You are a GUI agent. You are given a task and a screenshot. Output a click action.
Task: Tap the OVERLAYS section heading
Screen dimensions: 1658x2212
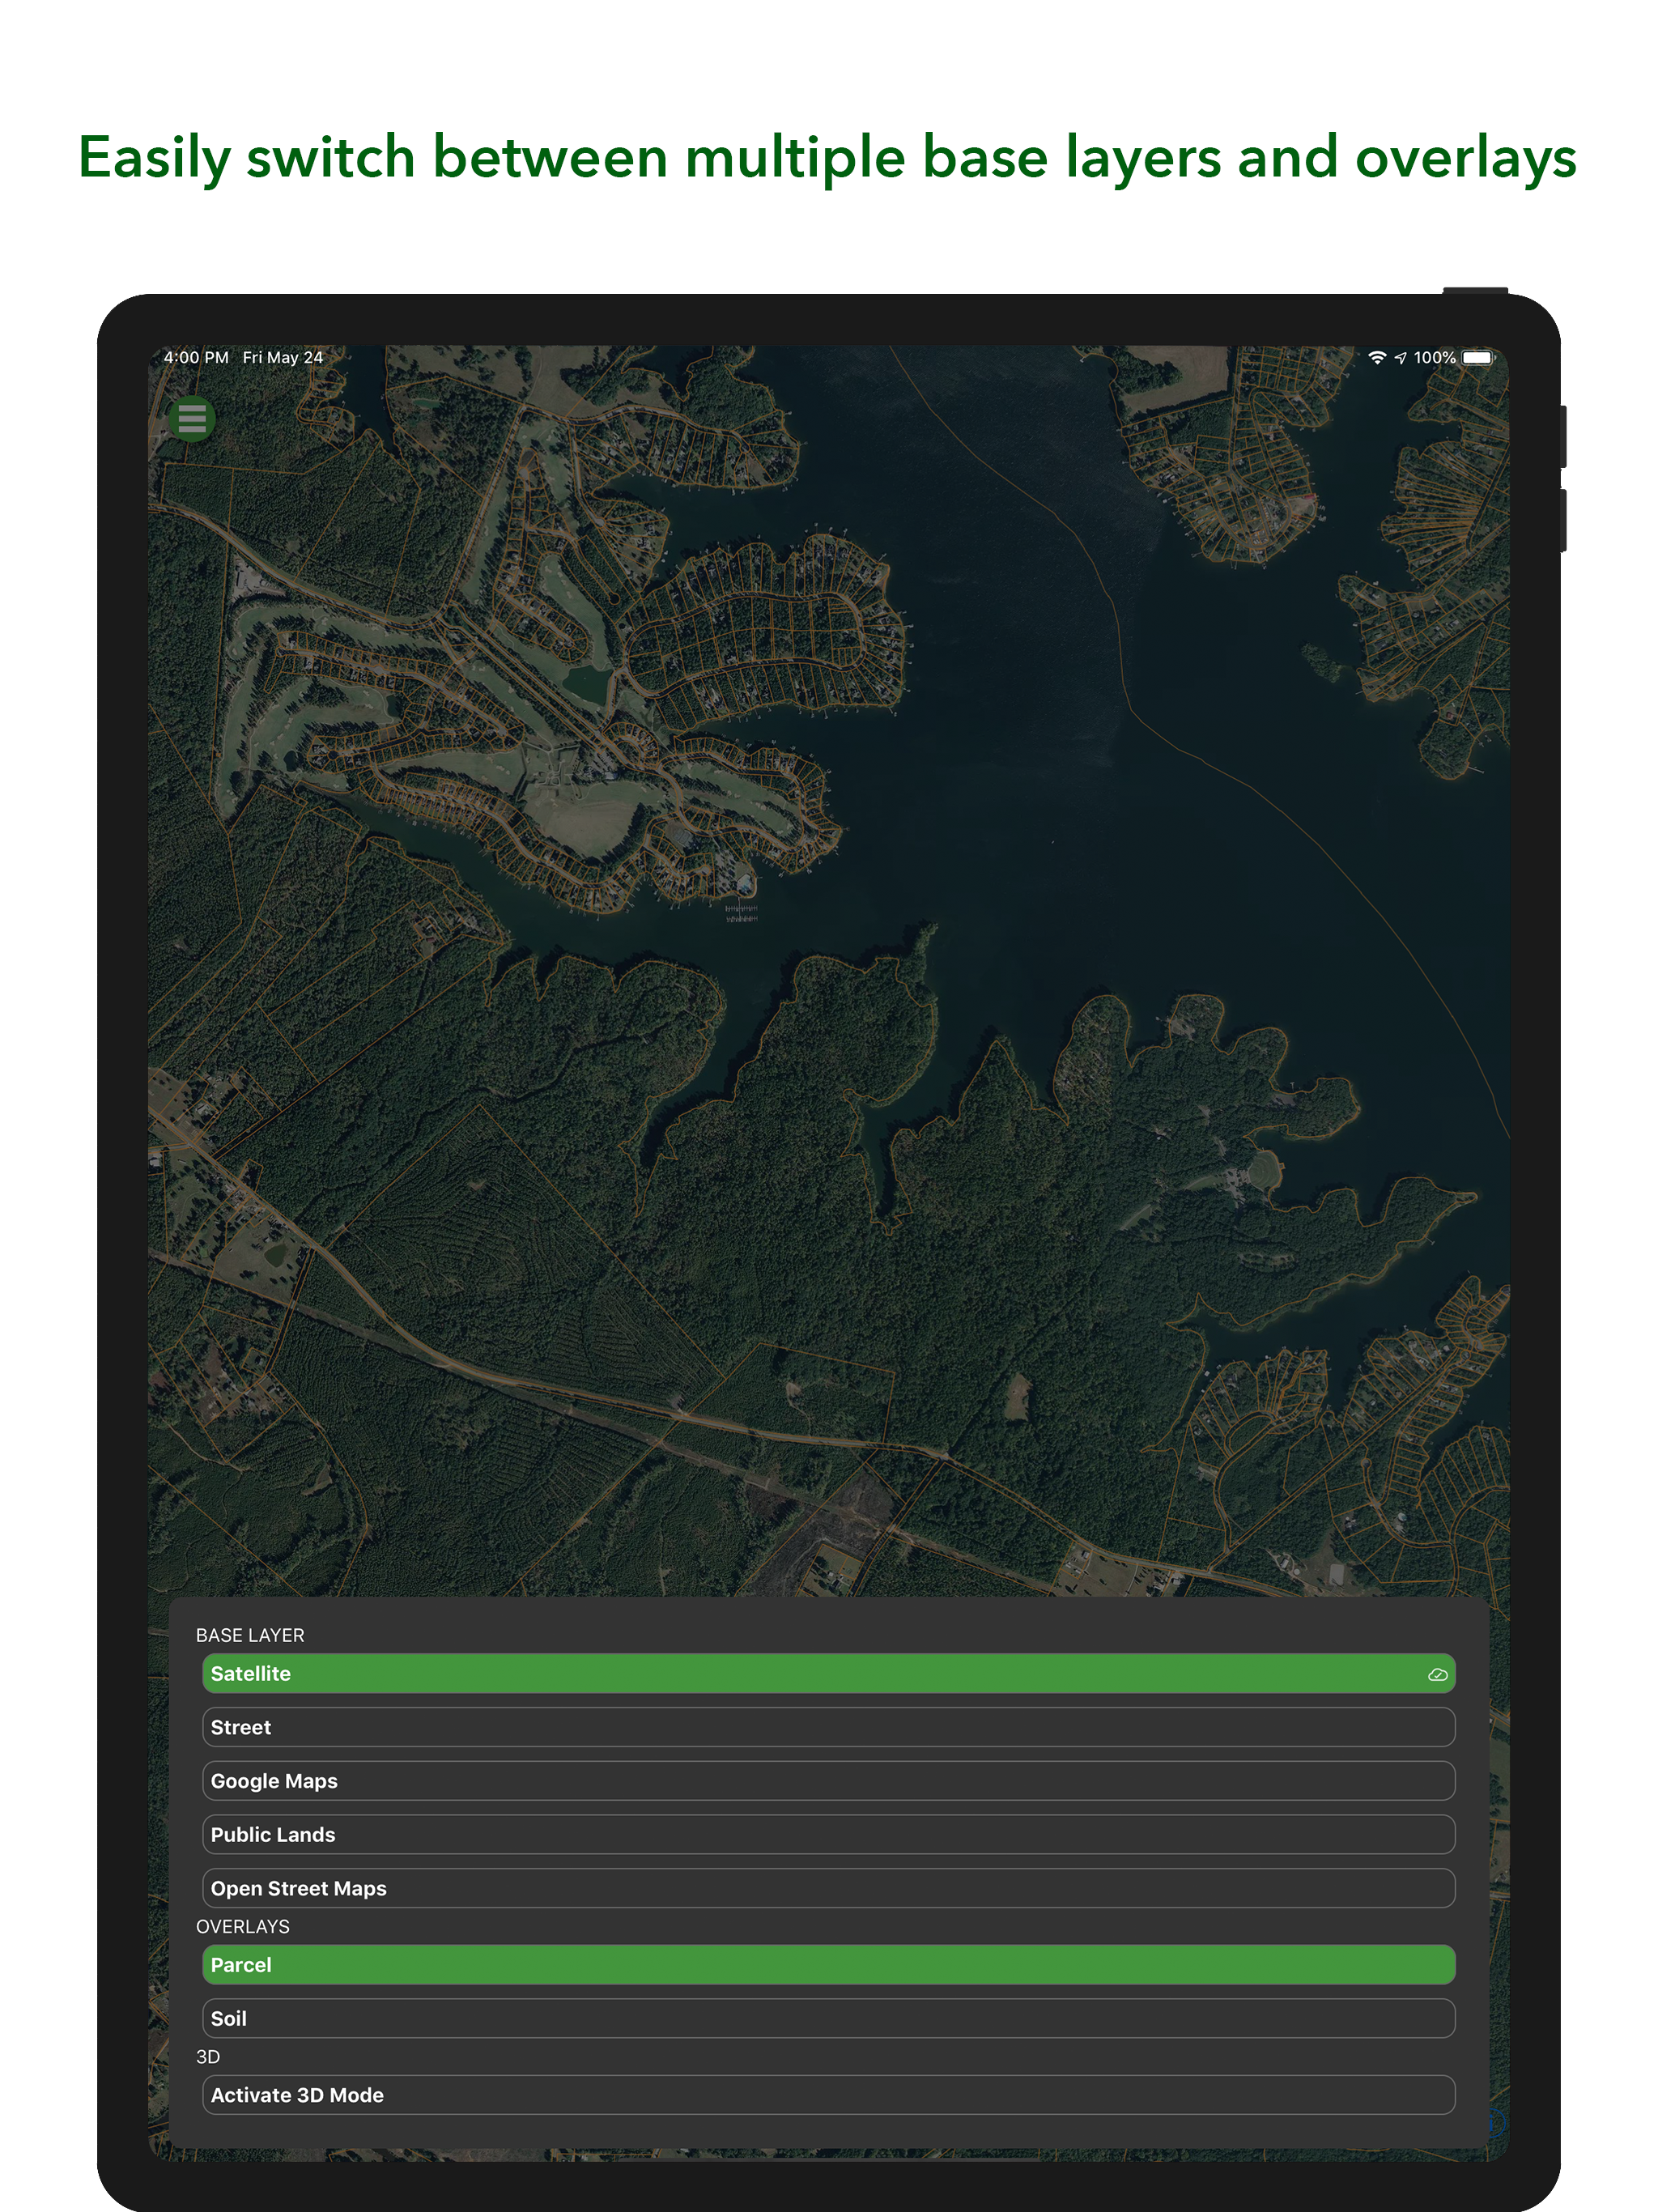coord(243,1926)
